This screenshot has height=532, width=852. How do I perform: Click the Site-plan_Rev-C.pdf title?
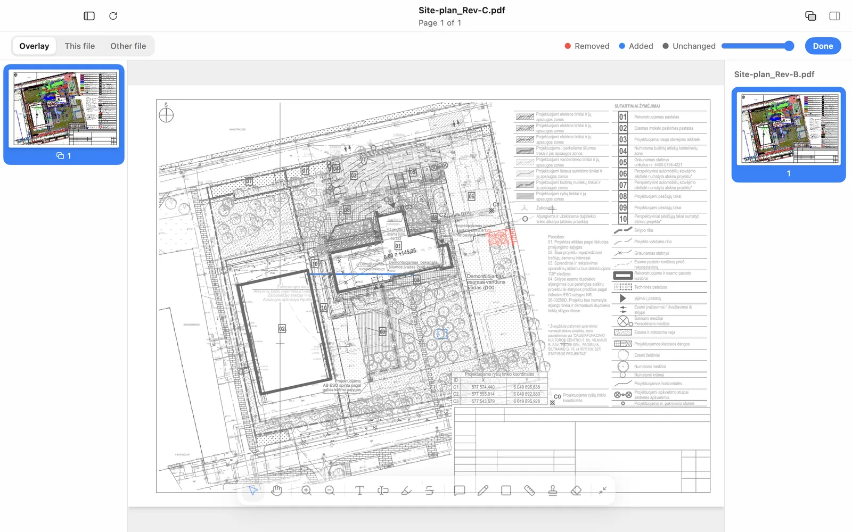(462, 10)
